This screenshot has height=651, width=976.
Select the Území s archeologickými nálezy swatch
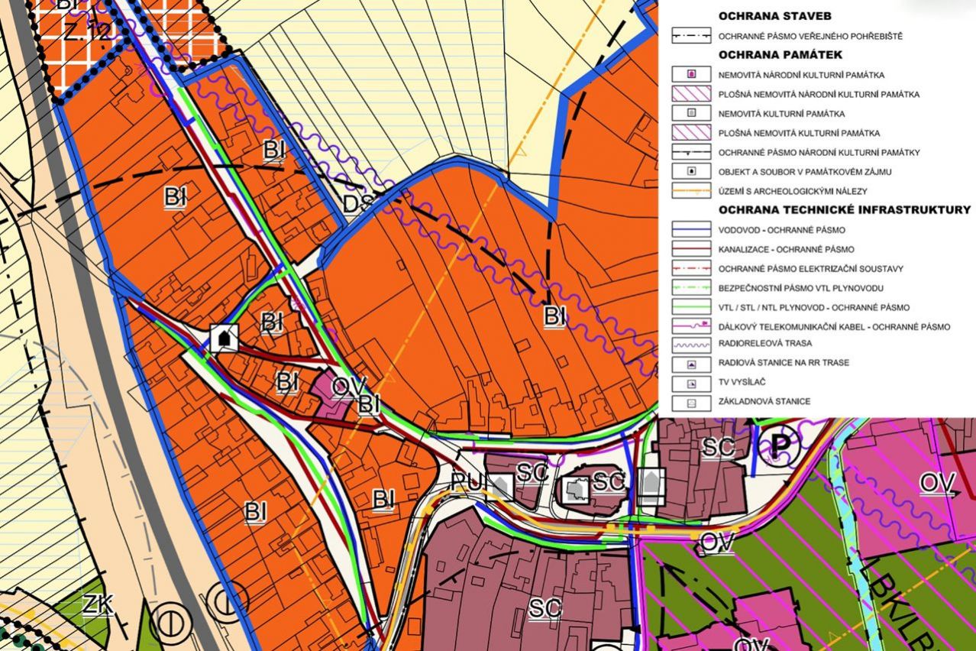691,191
